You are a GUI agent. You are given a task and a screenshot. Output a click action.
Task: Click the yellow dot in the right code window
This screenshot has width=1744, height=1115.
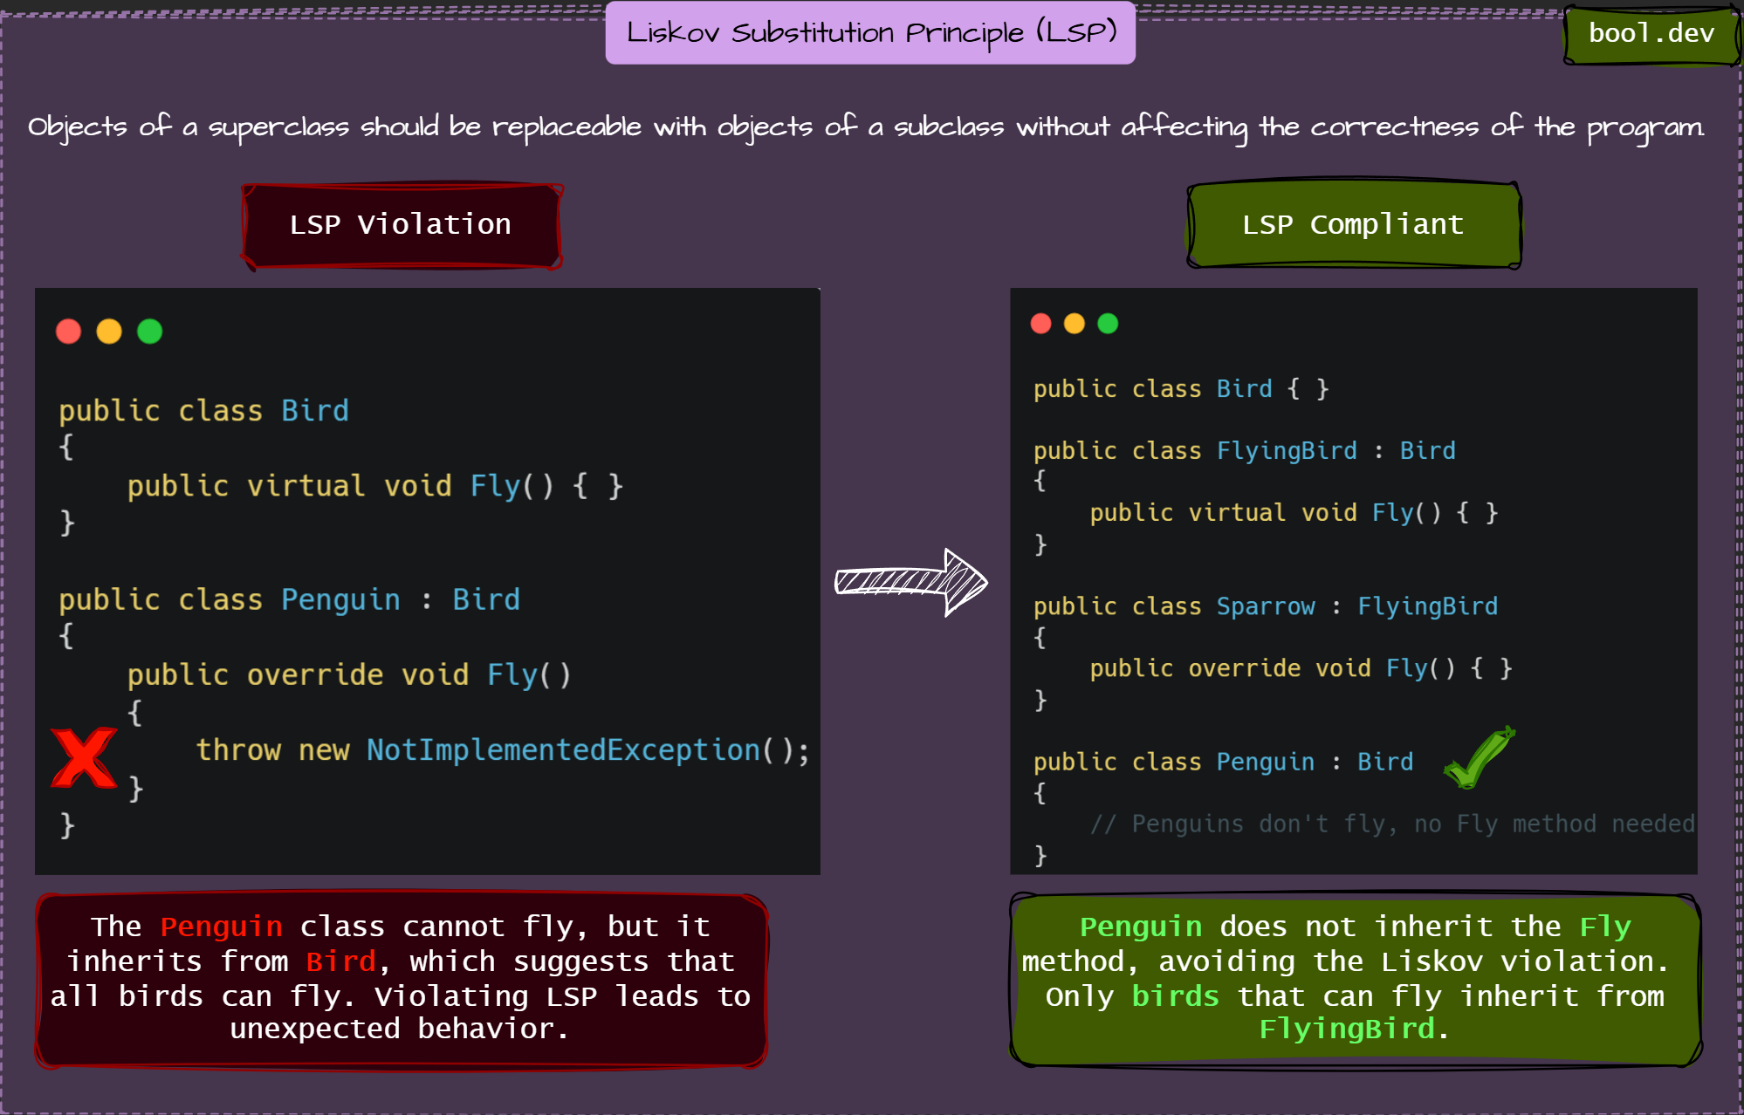[x=1075, y=324]
